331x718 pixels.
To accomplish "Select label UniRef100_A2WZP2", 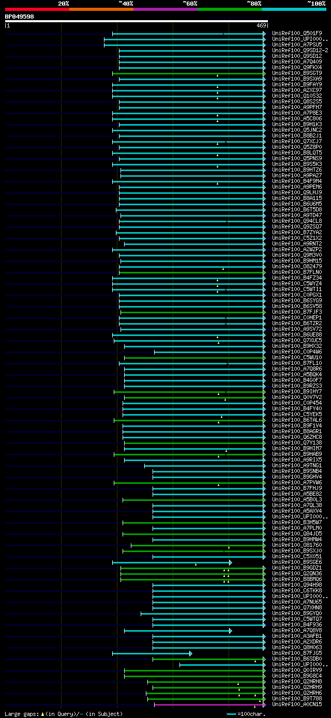I will coord(297,249).
